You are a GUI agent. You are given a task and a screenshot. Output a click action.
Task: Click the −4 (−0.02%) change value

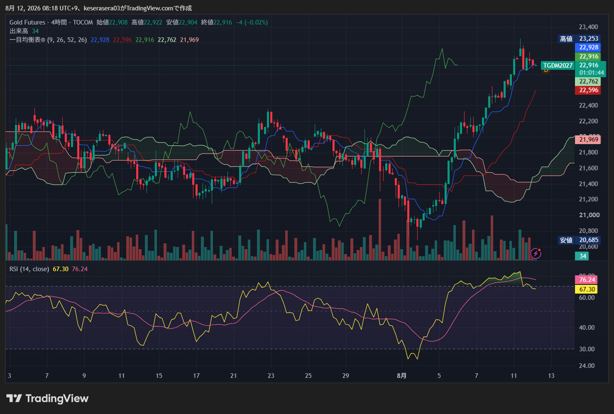point(252,22)
